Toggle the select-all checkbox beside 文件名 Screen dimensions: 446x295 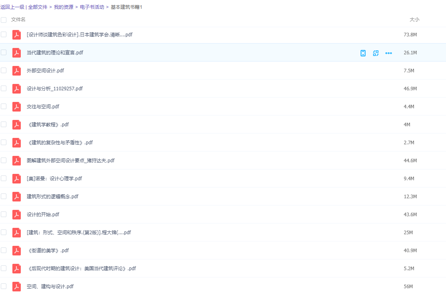[4, 20]
